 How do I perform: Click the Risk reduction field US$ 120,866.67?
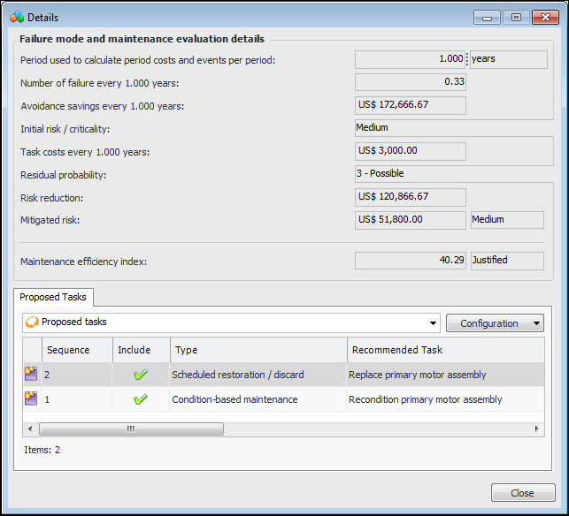(411, 197)
